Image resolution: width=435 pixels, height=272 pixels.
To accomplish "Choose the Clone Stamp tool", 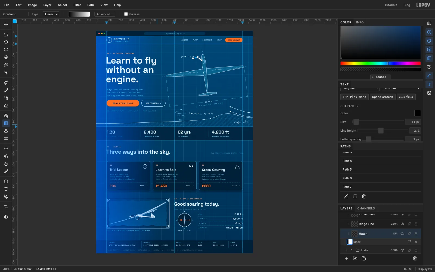I will pos(6,131).
